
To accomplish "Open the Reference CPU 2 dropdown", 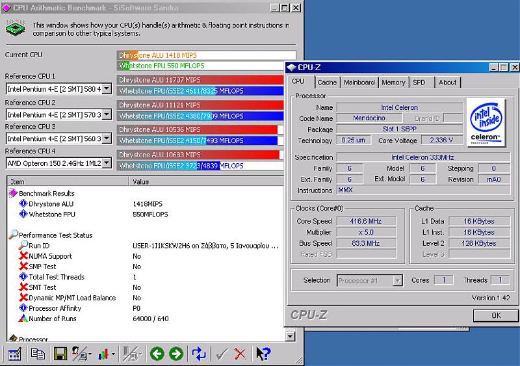I will click(x=107, y=114).
